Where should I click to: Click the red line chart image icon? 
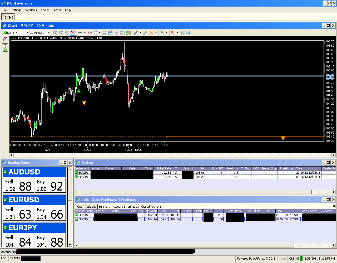pos(122,33)
